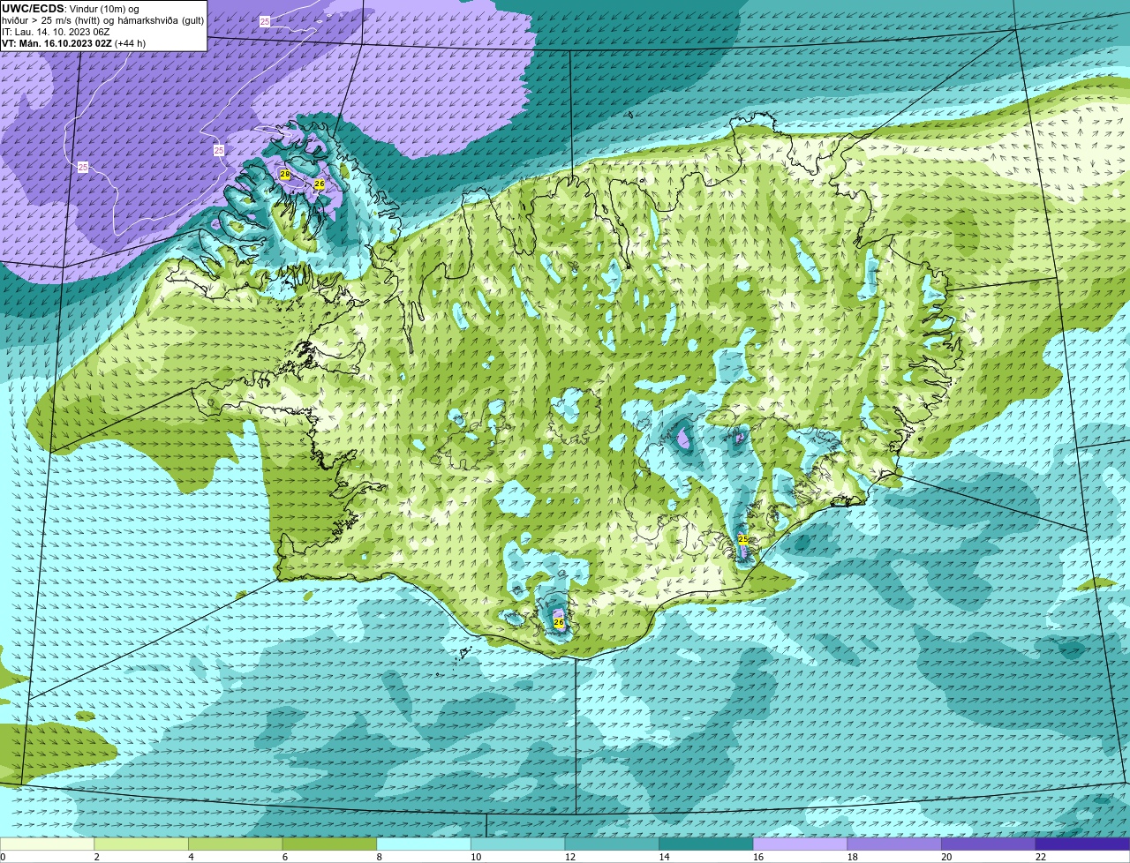Click the legend tick label '12'
This screenshot has height=863, width=1130.
pos(570,856)
